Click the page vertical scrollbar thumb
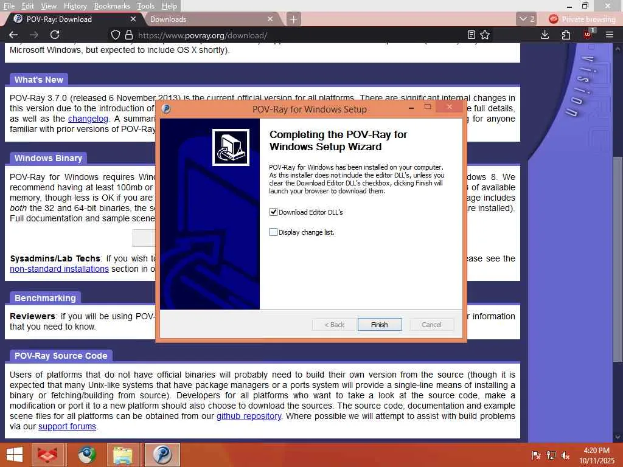This screenshot has height=467, width=623. pyautogui.click(x=618, y=259)
